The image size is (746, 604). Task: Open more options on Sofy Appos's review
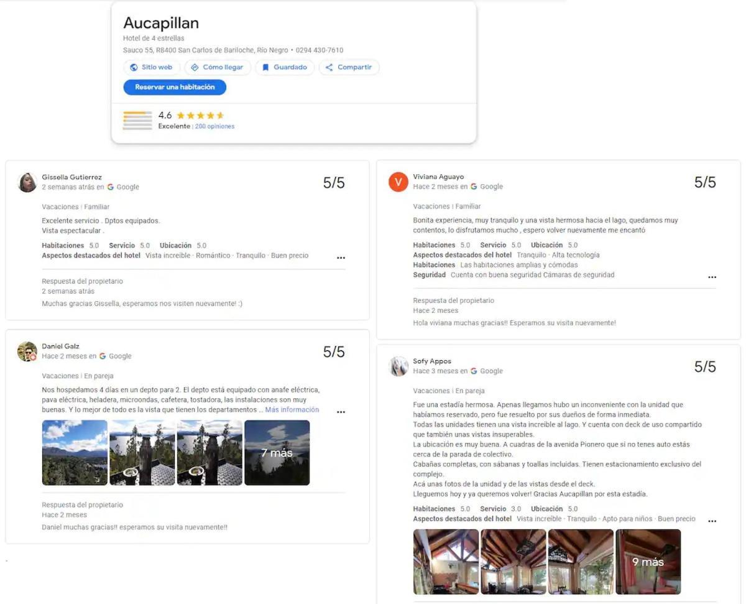pyautogui.click(x=712, y=521)
